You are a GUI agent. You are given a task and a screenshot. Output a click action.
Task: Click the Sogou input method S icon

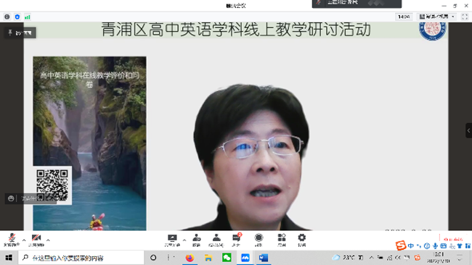[x=401, y=245]
